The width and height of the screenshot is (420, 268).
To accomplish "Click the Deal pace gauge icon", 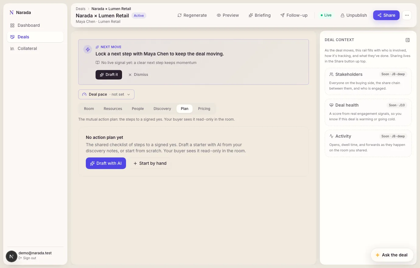I will [x=84, y=94].
